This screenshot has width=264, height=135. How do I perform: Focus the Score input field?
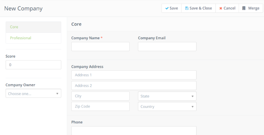click(x=34, y=65)
